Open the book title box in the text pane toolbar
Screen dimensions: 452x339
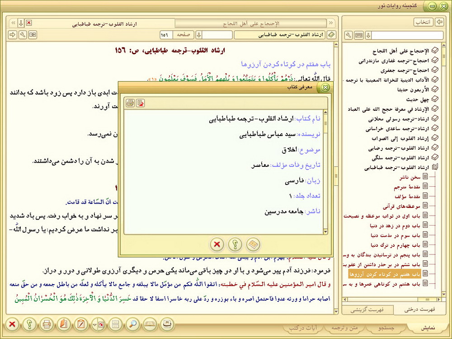coord(280,35)
